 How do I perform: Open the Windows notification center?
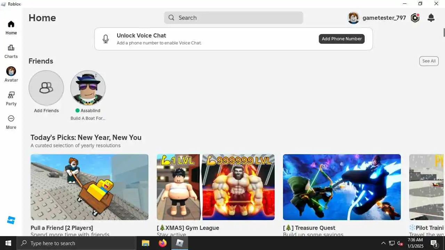click(x=434, y=243)
